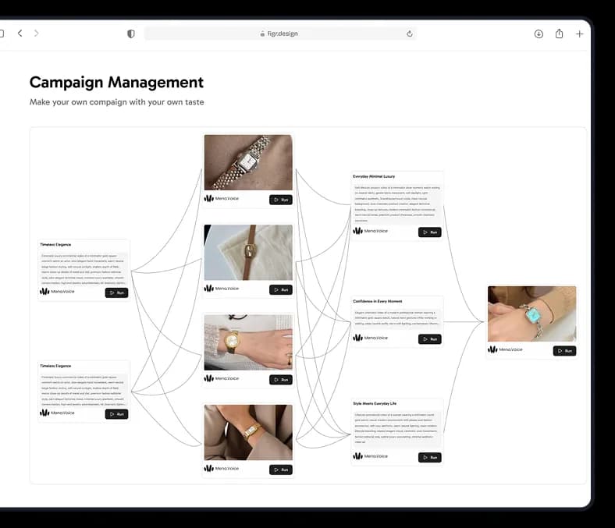Run the upper Timeless Elegance card

(116, 292)
